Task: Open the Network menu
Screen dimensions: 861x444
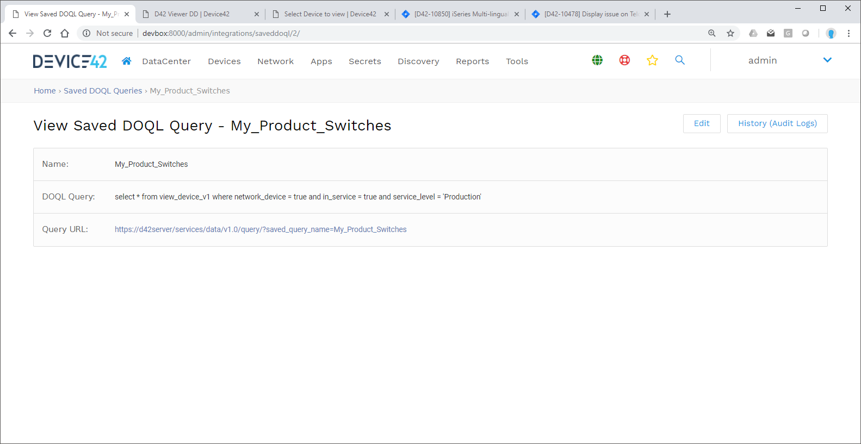Action: point(276,61)
